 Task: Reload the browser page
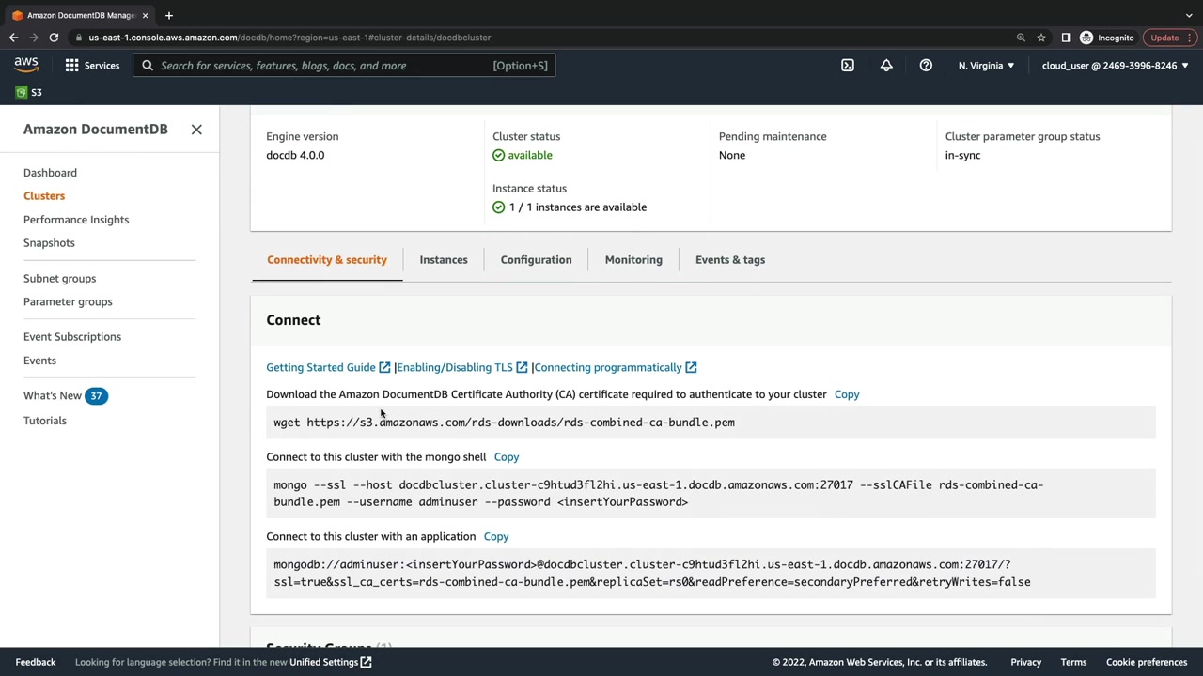54,38
